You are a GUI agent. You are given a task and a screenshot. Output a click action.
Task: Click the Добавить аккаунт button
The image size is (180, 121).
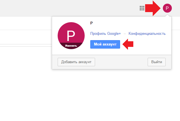click(76, 62)
